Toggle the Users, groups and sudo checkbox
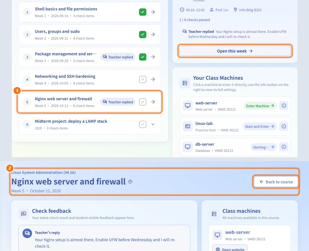 click(143, 35)
